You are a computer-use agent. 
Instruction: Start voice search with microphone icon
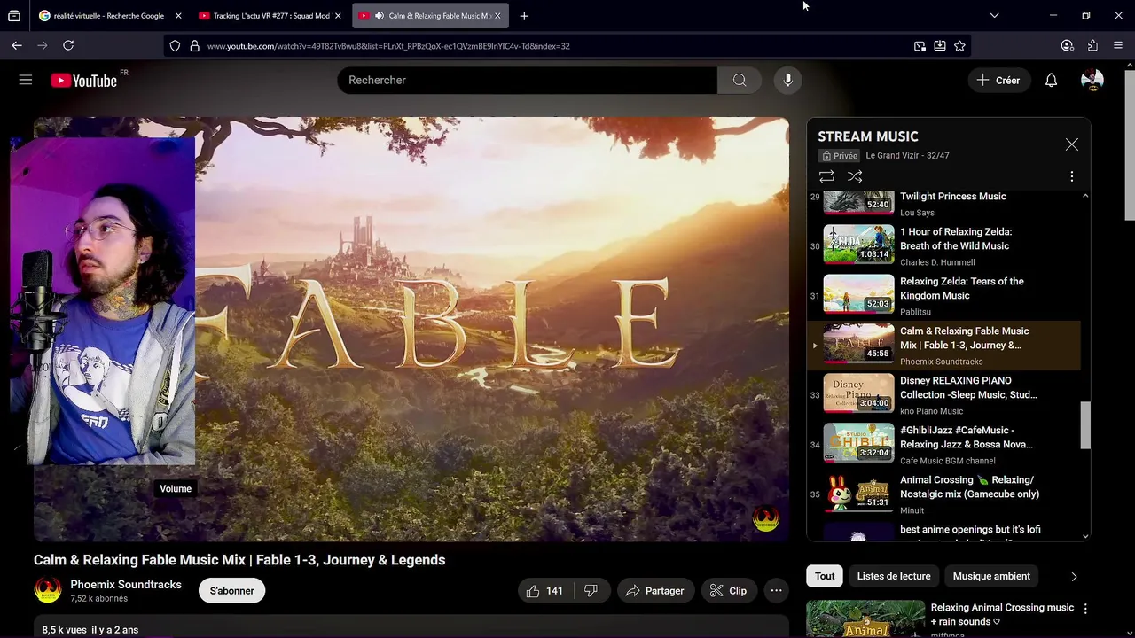787,80
